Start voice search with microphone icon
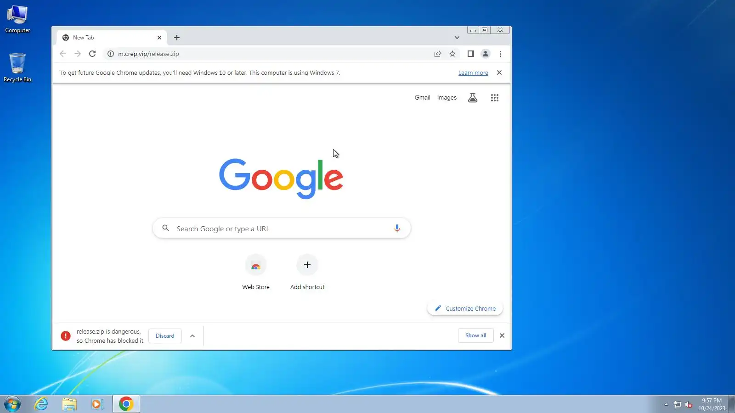Viewport: 735px width, 413px height. click(x=397, y=229)
